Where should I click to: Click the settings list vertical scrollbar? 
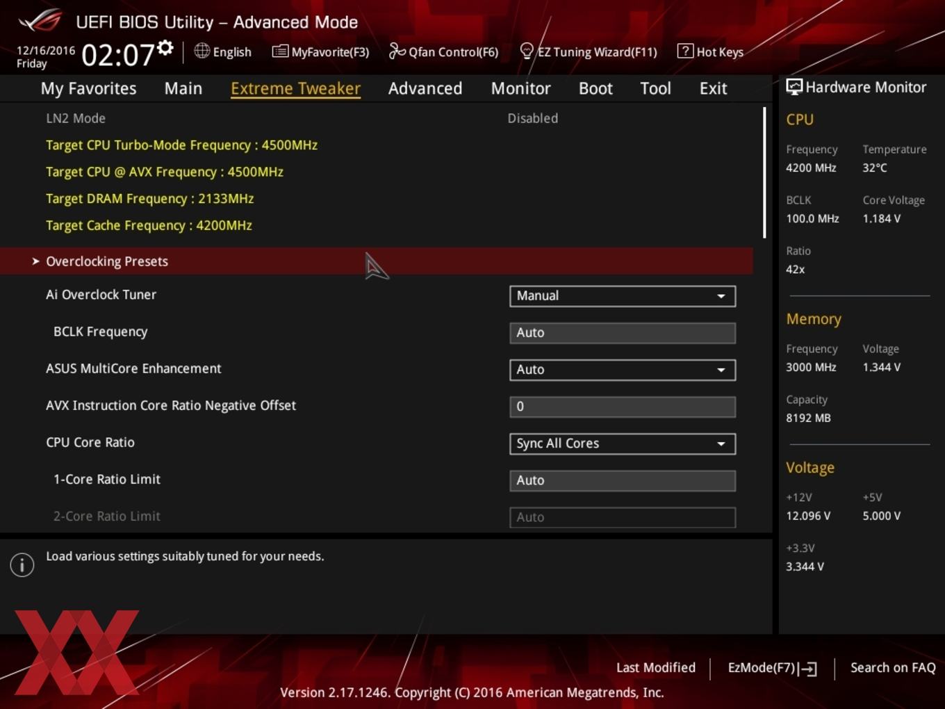tap(764, 172)
